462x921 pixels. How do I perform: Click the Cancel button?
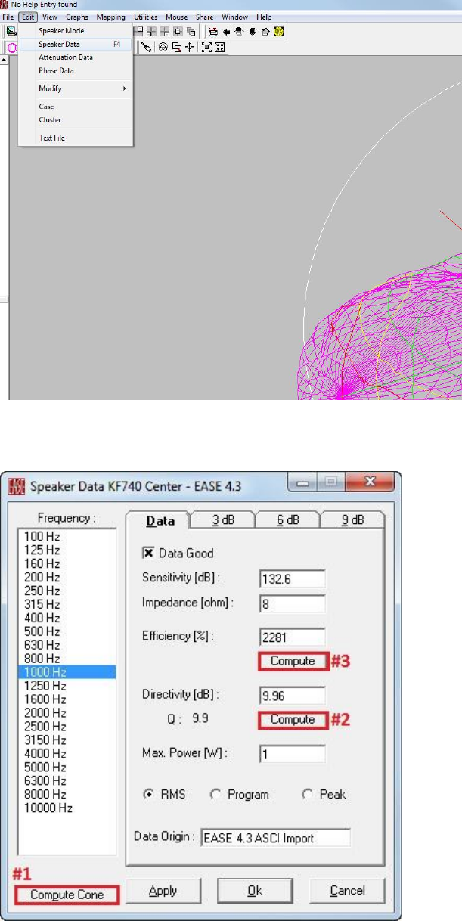point(347,891)
